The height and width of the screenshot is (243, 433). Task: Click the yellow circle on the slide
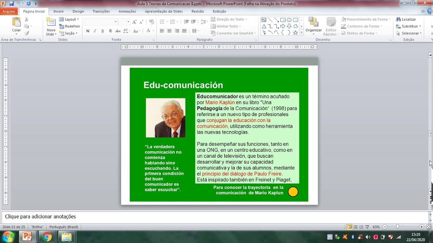pyautogui.click(x=293, y=192)
